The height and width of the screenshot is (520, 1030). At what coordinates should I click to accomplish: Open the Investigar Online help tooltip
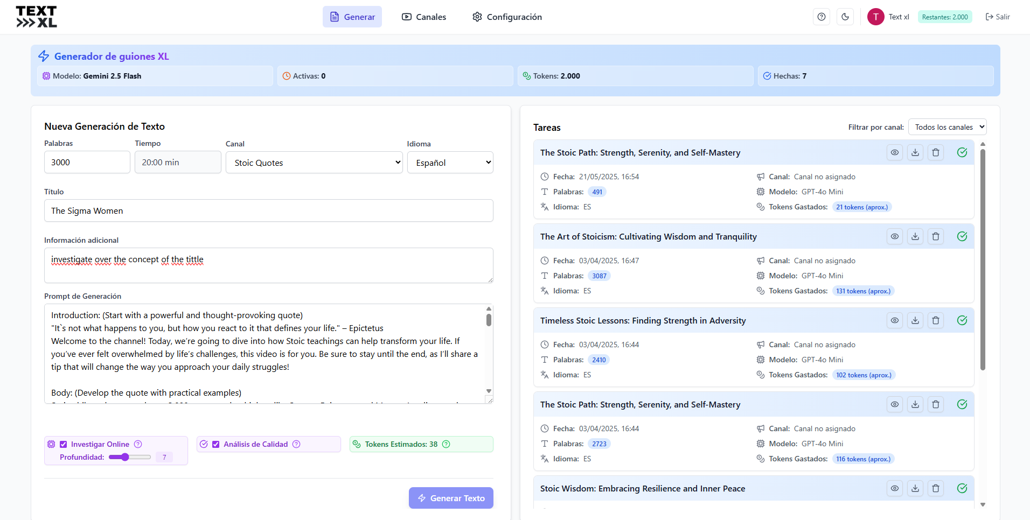(x=138, y=444)
